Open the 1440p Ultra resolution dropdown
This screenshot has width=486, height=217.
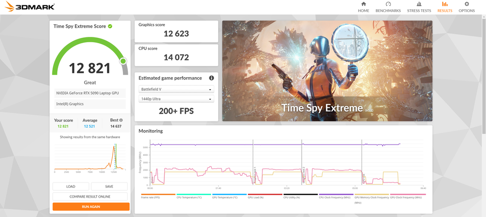(x=176, y=99)
